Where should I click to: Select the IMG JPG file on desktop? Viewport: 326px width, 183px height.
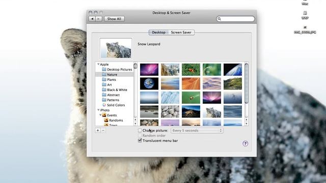[305, 30]
